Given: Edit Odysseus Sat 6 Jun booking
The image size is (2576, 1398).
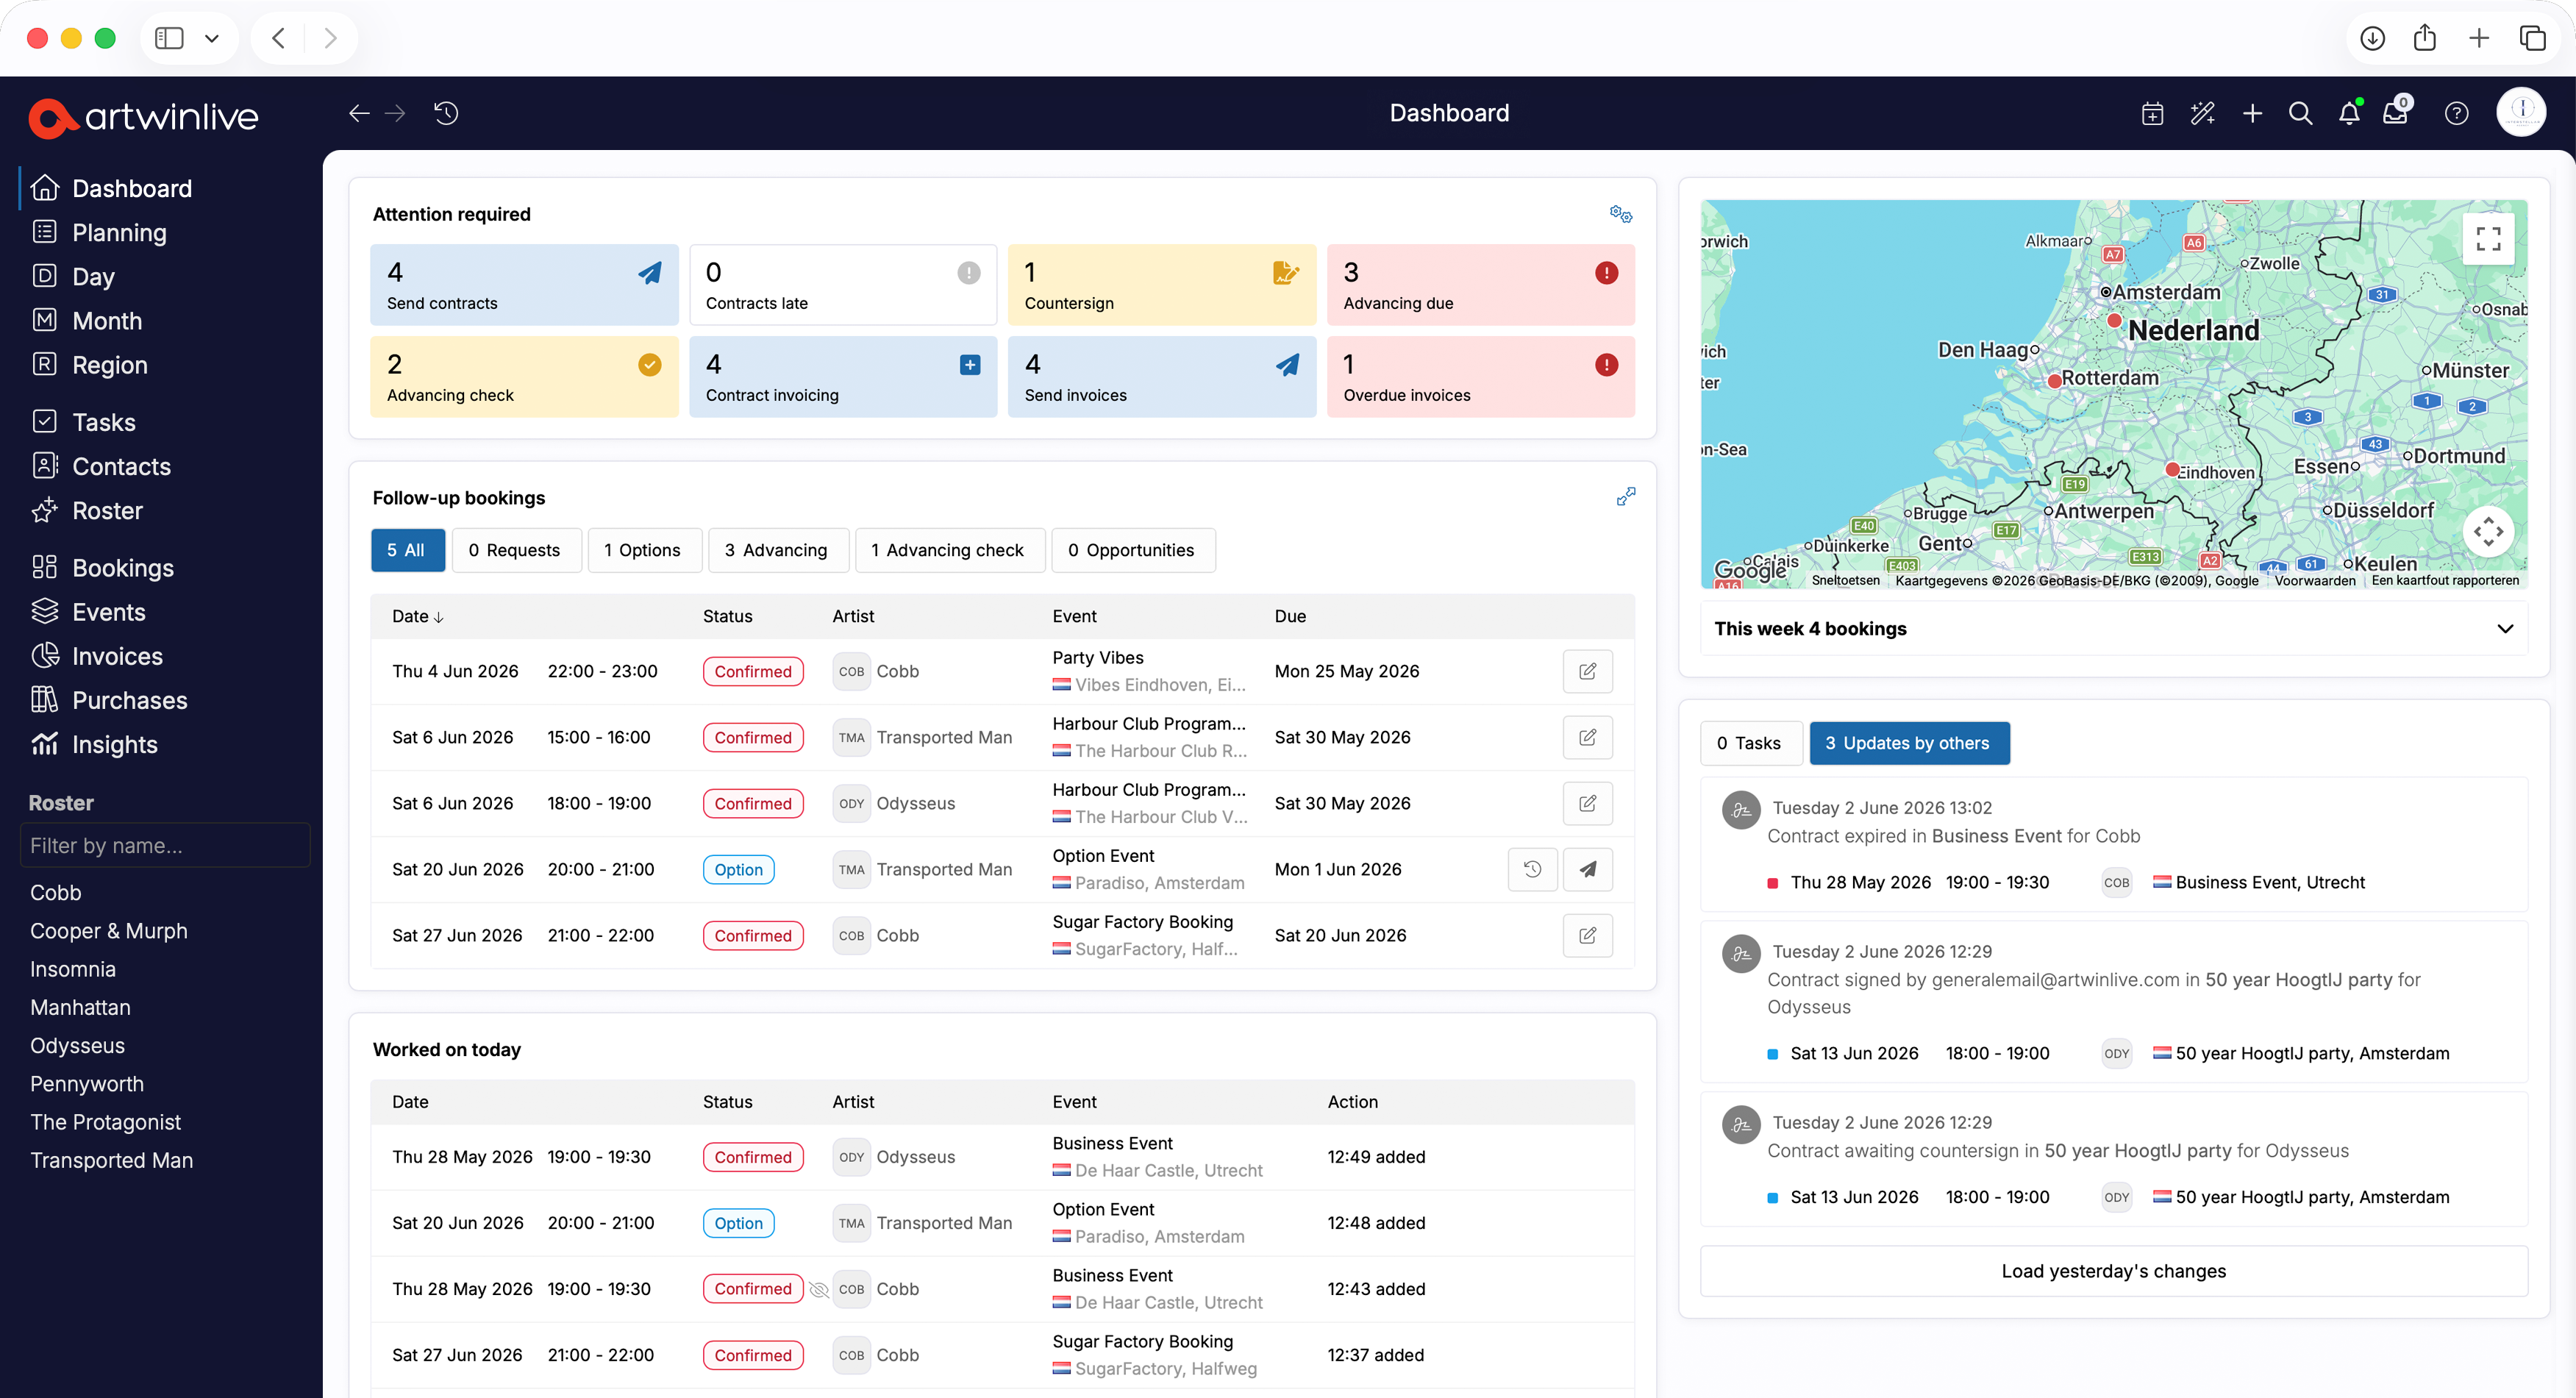Looking at the screenshot, I should [1587, 803].
